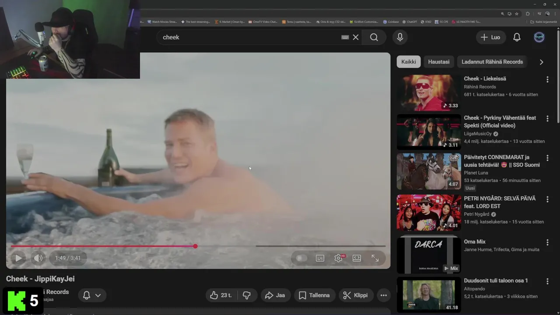This screenshot has height=315, width=560.
Task: Toggle the autoplay switch in the player
Action: click(301, 258)
